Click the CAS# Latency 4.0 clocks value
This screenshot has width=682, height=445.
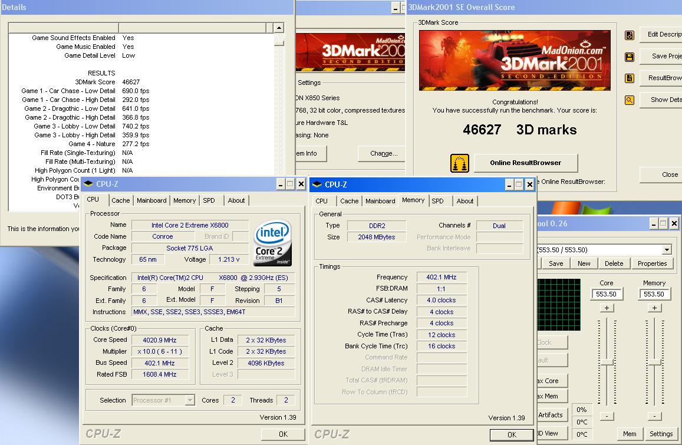pos(441,300)
